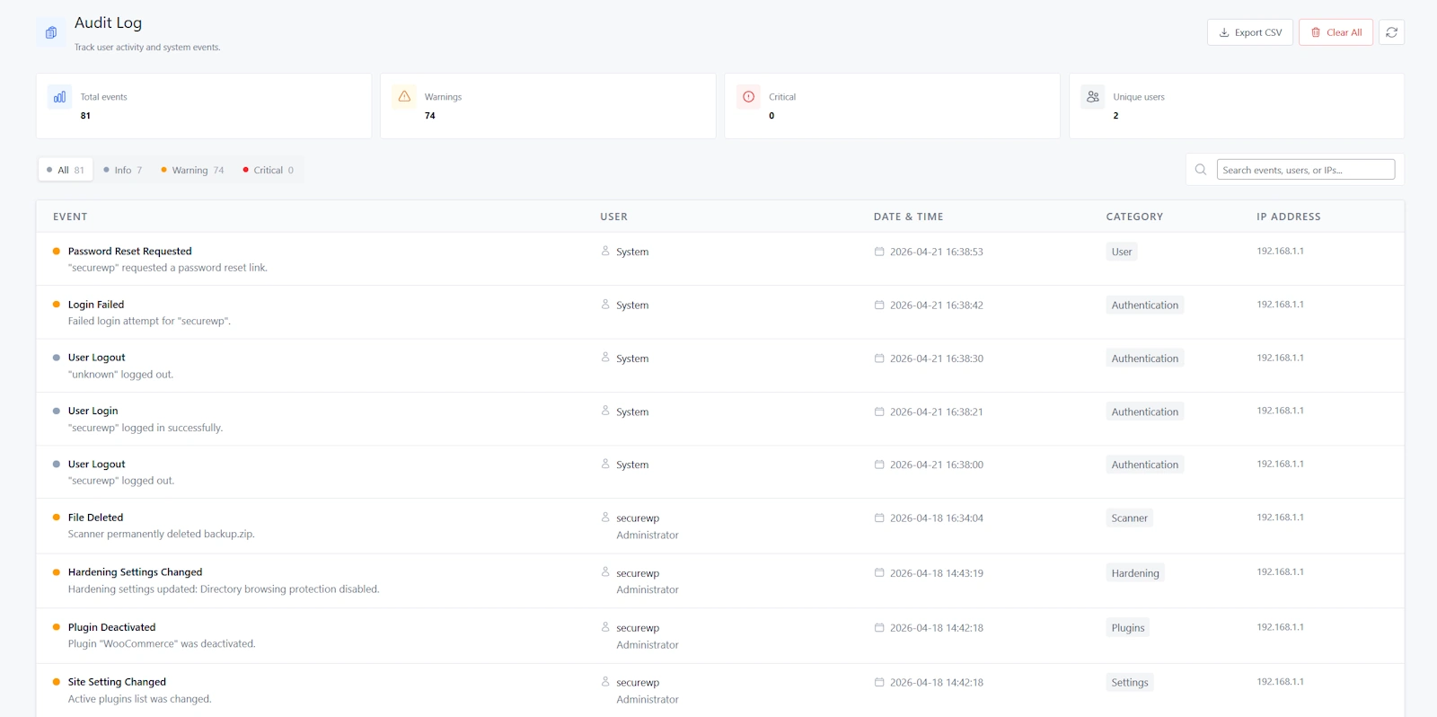Screen dimensions: 1437x717
Task: Click the Plugin Deactivated event title
Action: (x=112, y=627)
